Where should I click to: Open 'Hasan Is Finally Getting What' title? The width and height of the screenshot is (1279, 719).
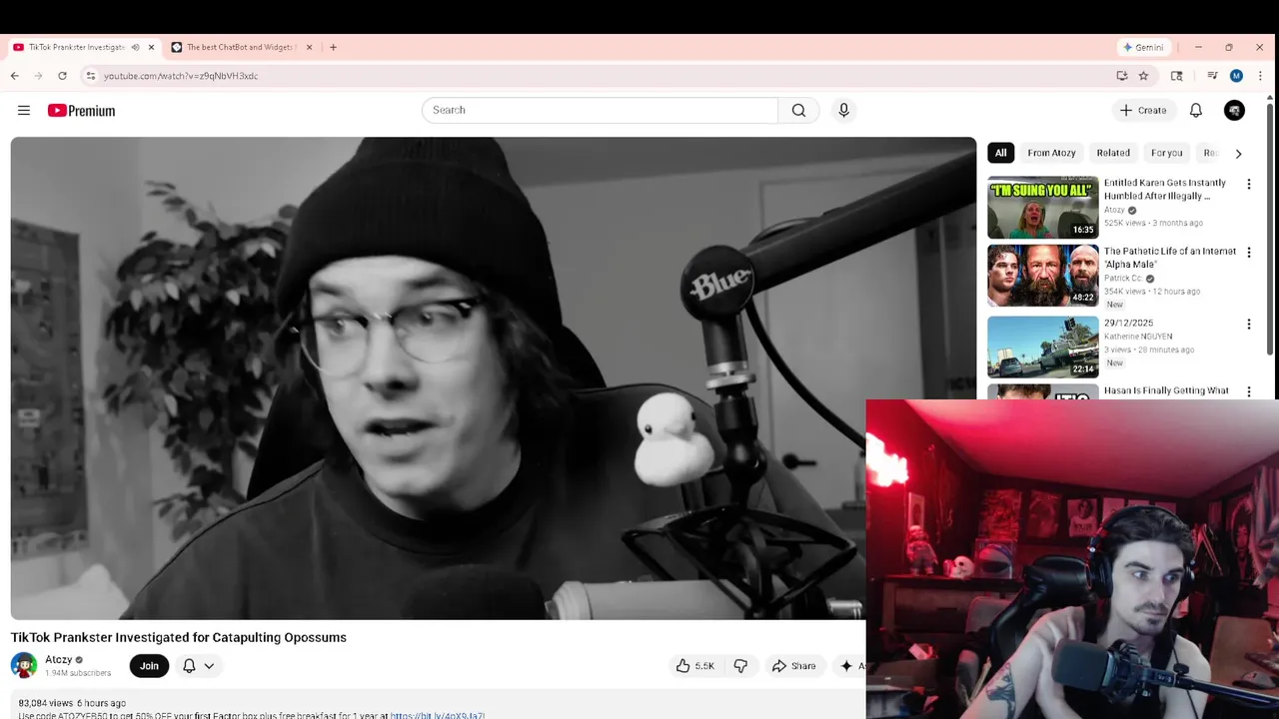(x=1166, y=391)
